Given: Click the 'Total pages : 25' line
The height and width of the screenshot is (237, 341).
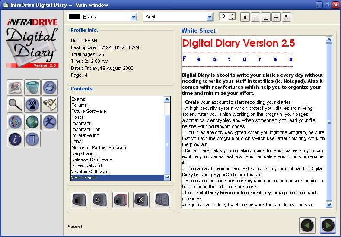Looking at the screenshot, I should click(x=87, y=54).
